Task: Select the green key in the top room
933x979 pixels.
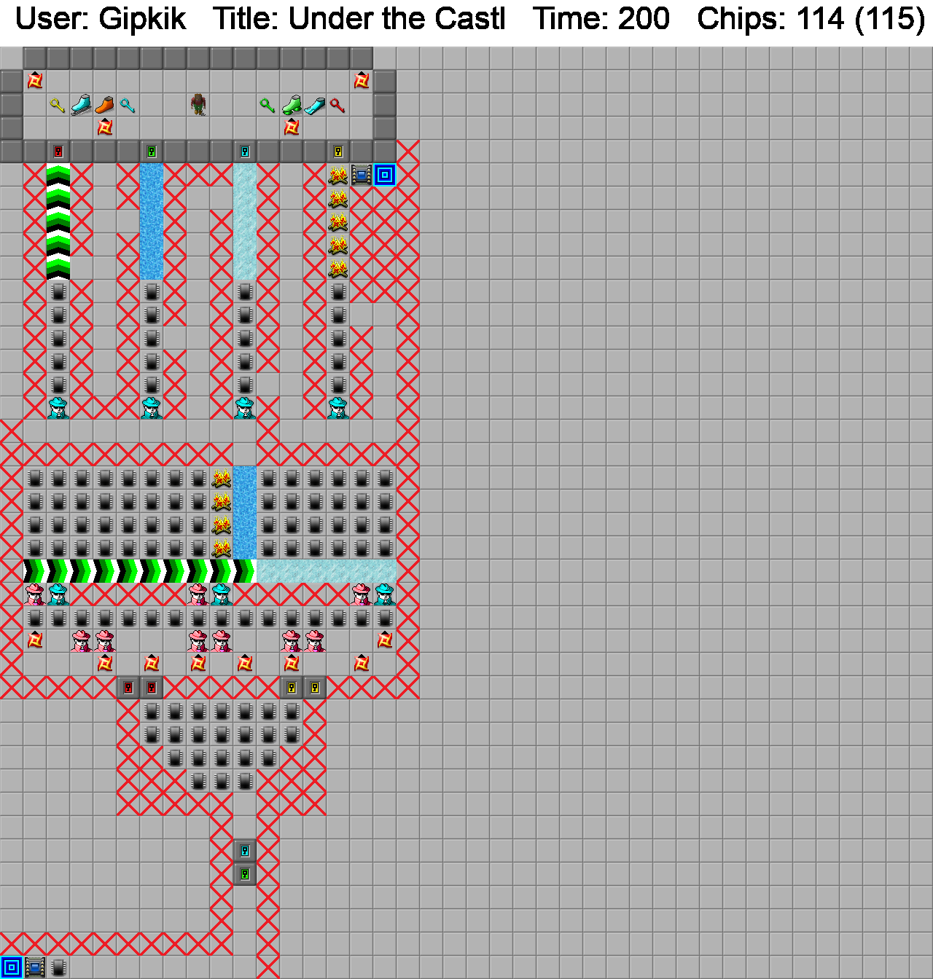Action: (x=268, y=106)
